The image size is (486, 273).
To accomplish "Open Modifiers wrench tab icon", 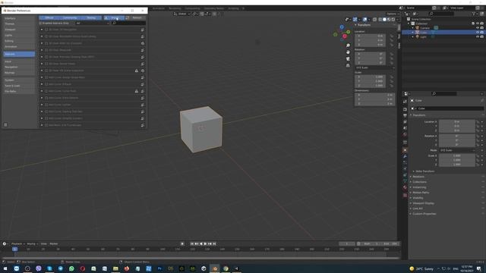I will point(405,156).
